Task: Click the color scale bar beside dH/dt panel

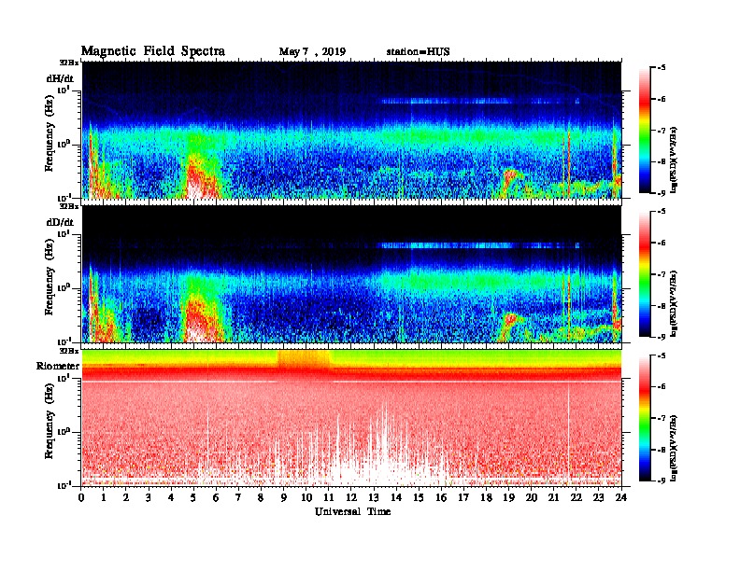Action: coord(645,130)
